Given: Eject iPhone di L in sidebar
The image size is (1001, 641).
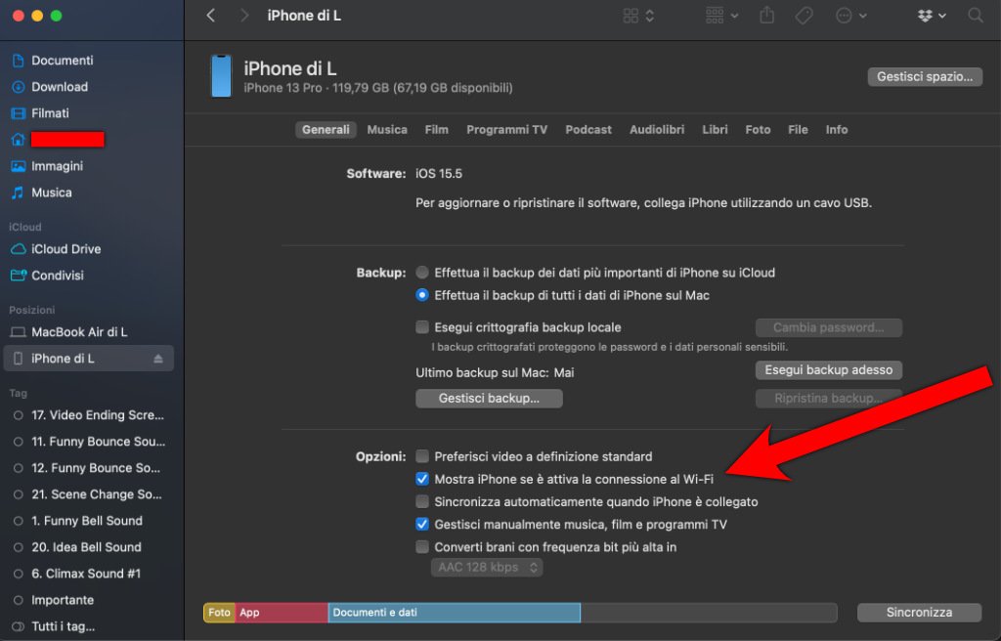Looking at the screenshot, I should click(158, 359).
